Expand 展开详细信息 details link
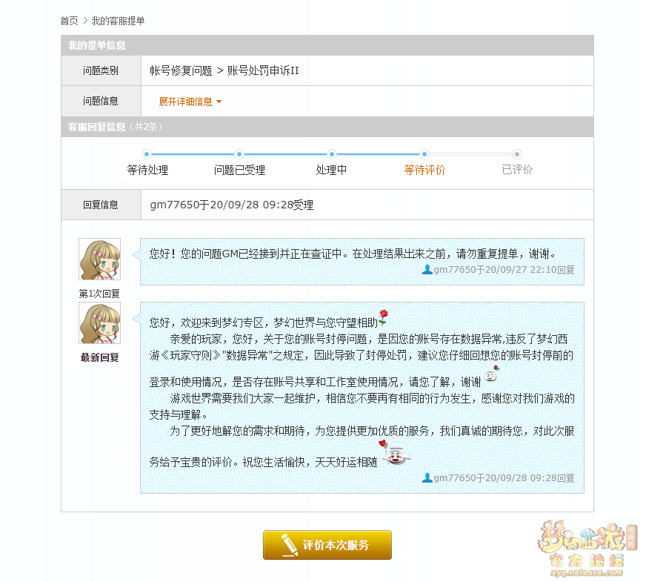 click(x=185, y=102)
